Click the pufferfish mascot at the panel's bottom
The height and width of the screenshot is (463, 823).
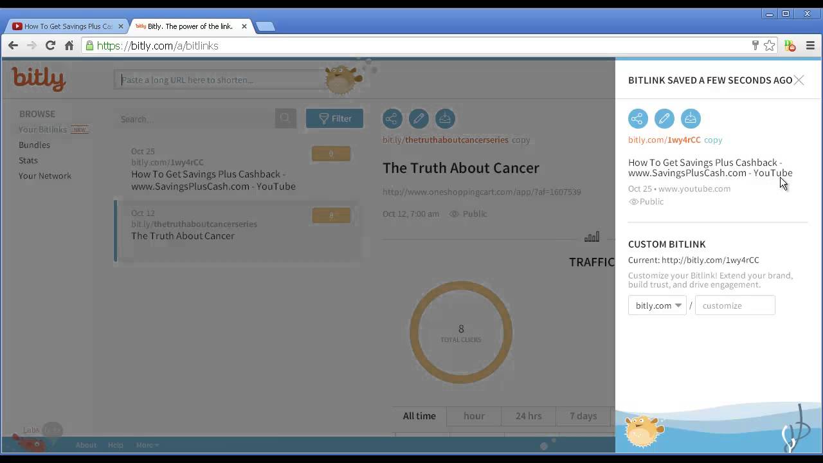point(644,430)
